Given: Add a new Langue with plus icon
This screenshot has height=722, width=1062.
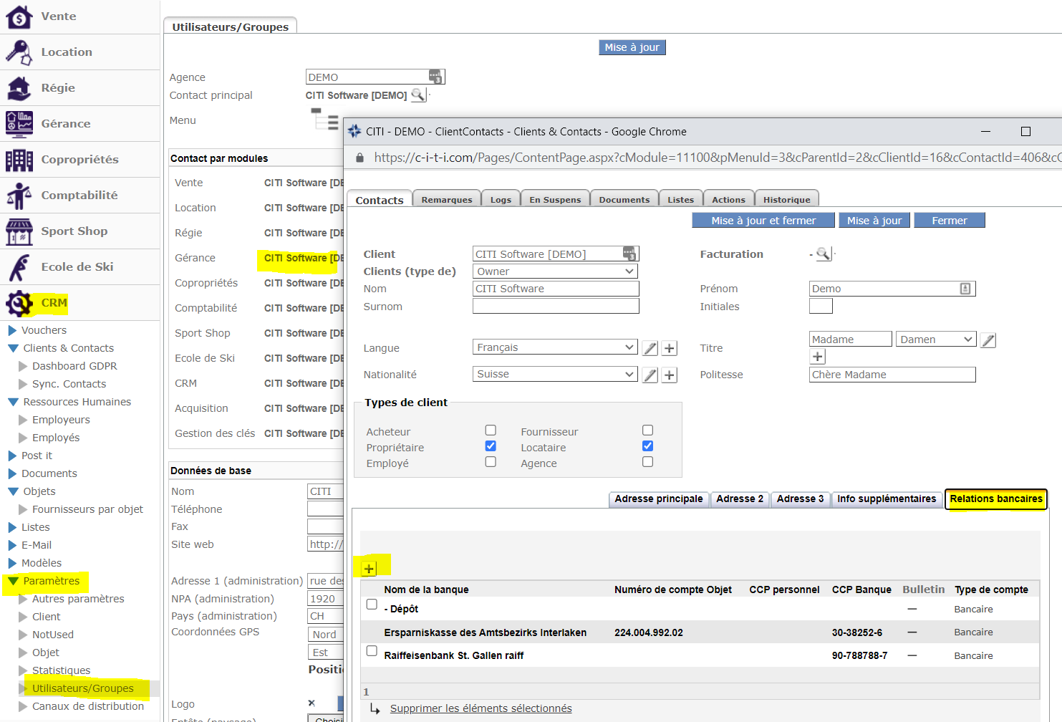Looking at the screenshot, I should tap(670, 348).
